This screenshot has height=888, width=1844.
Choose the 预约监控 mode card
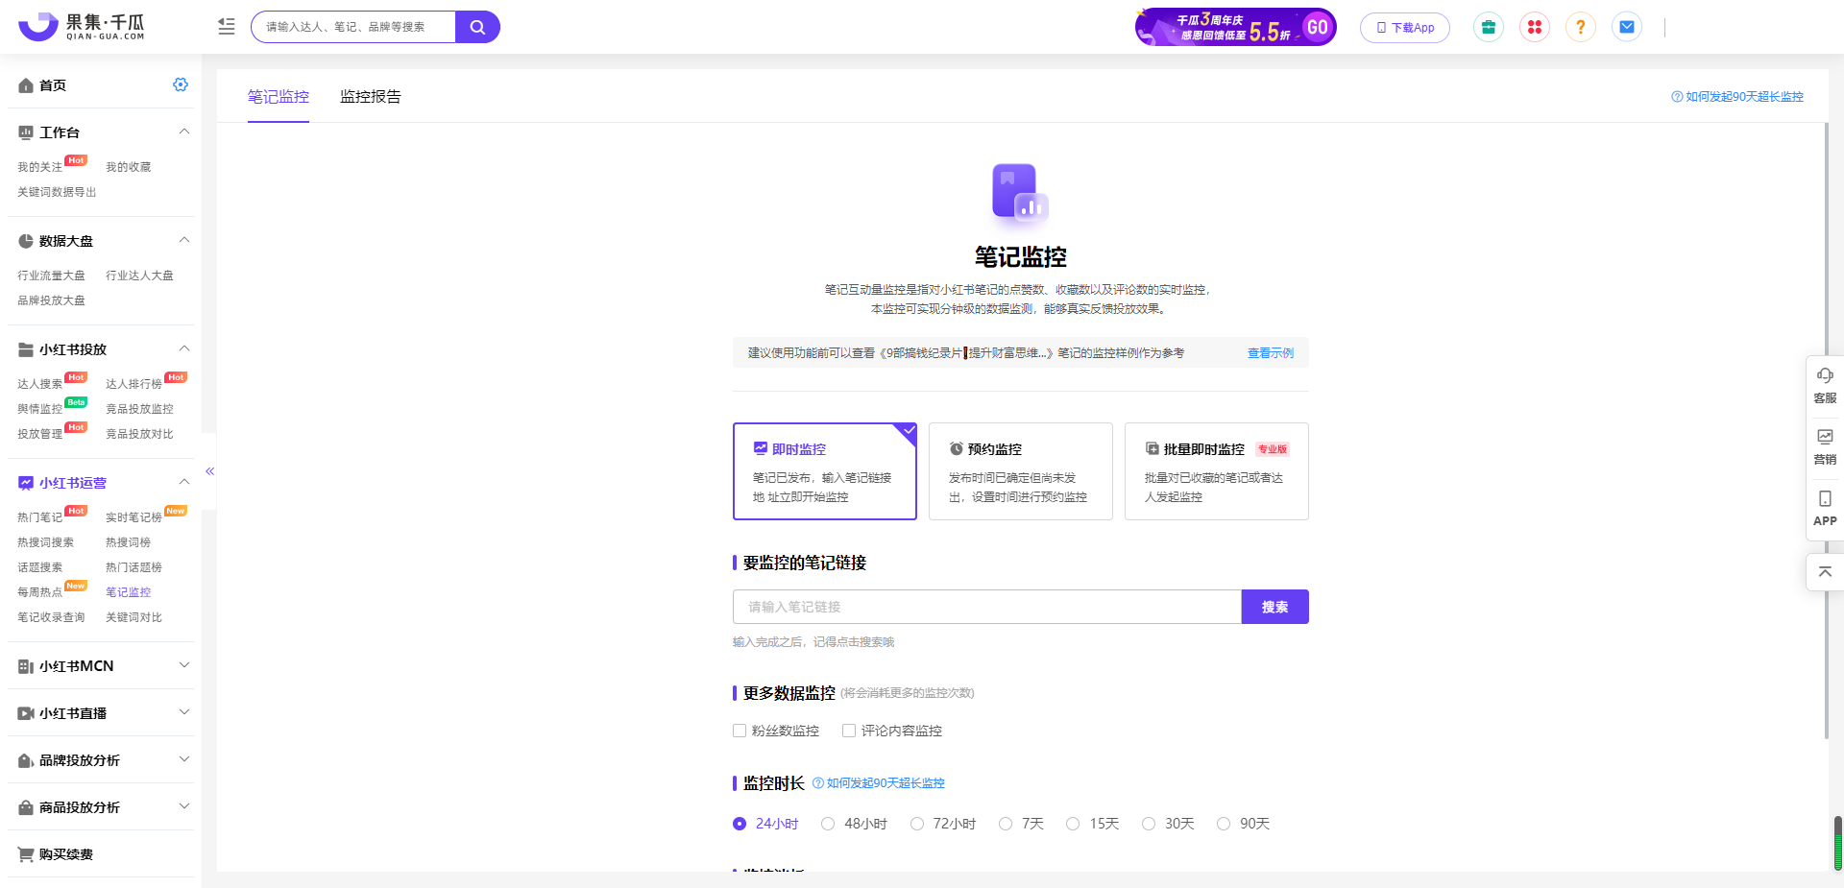(x=1021, y=471)
